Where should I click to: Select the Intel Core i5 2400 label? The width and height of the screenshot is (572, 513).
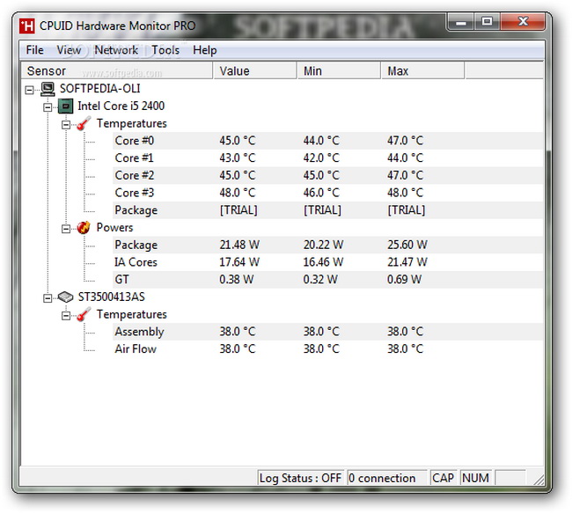click(x=121, y=106)
